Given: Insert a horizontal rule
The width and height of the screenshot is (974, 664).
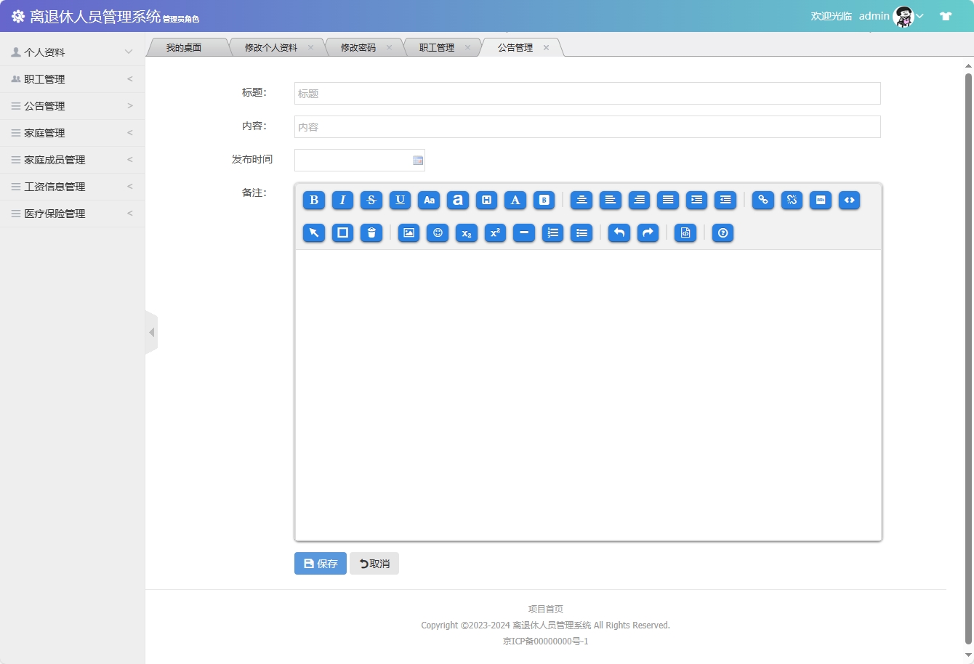Looking at the screenshot, I should pyautogui.click(x=524, y=233).
